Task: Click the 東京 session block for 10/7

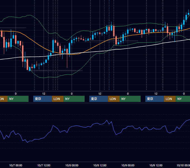Action: coord(42,99)
